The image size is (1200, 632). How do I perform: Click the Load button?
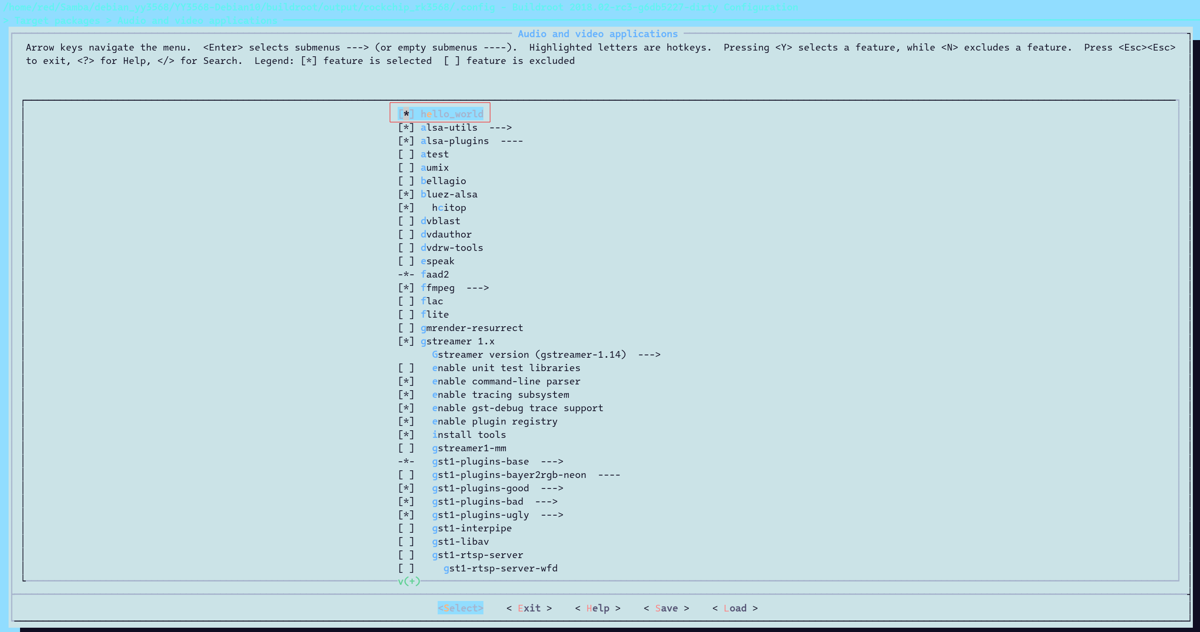[735, 608]
